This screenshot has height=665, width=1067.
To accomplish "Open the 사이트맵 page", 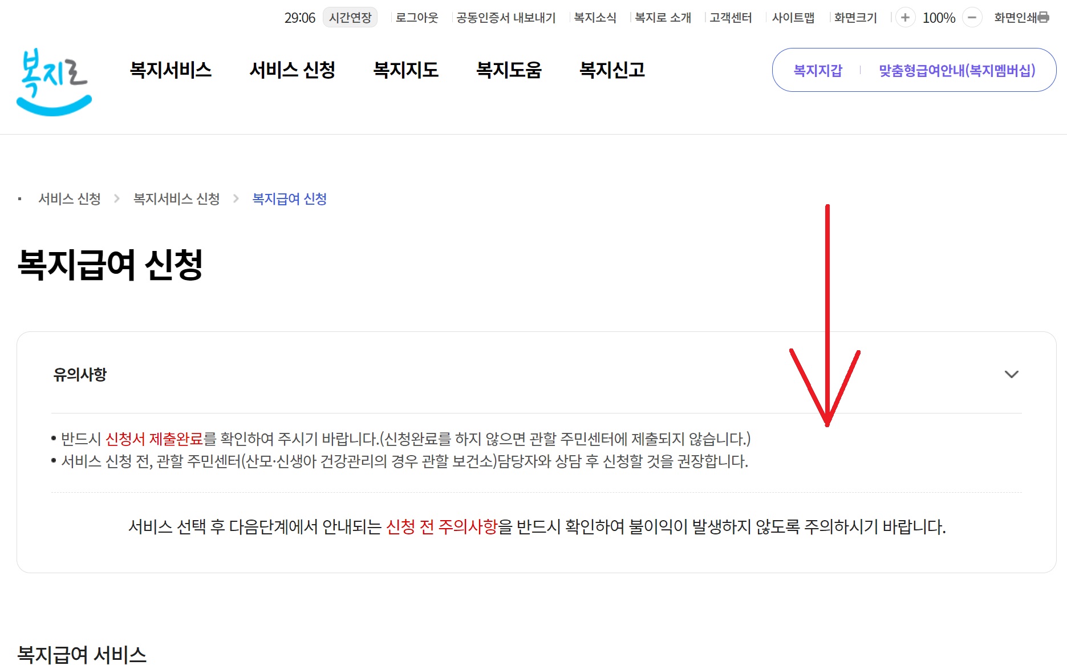I will point(793,18).
